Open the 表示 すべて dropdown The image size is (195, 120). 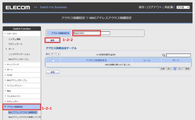click(55, 54)
